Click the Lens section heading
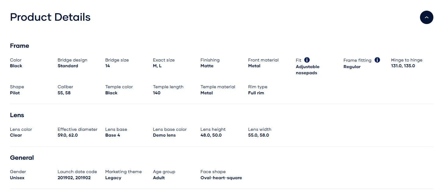The image size is (448, 195). [17, 115]
